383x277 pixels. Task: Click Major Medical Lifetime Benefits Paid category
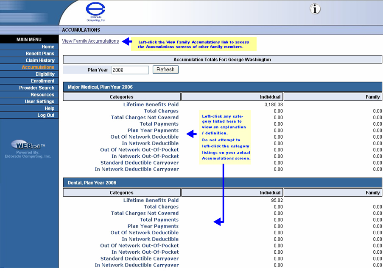[151, 104]
